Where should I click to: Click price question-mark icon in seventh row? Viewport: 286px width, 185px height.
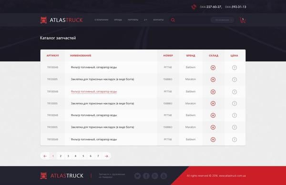pos(235,139)
